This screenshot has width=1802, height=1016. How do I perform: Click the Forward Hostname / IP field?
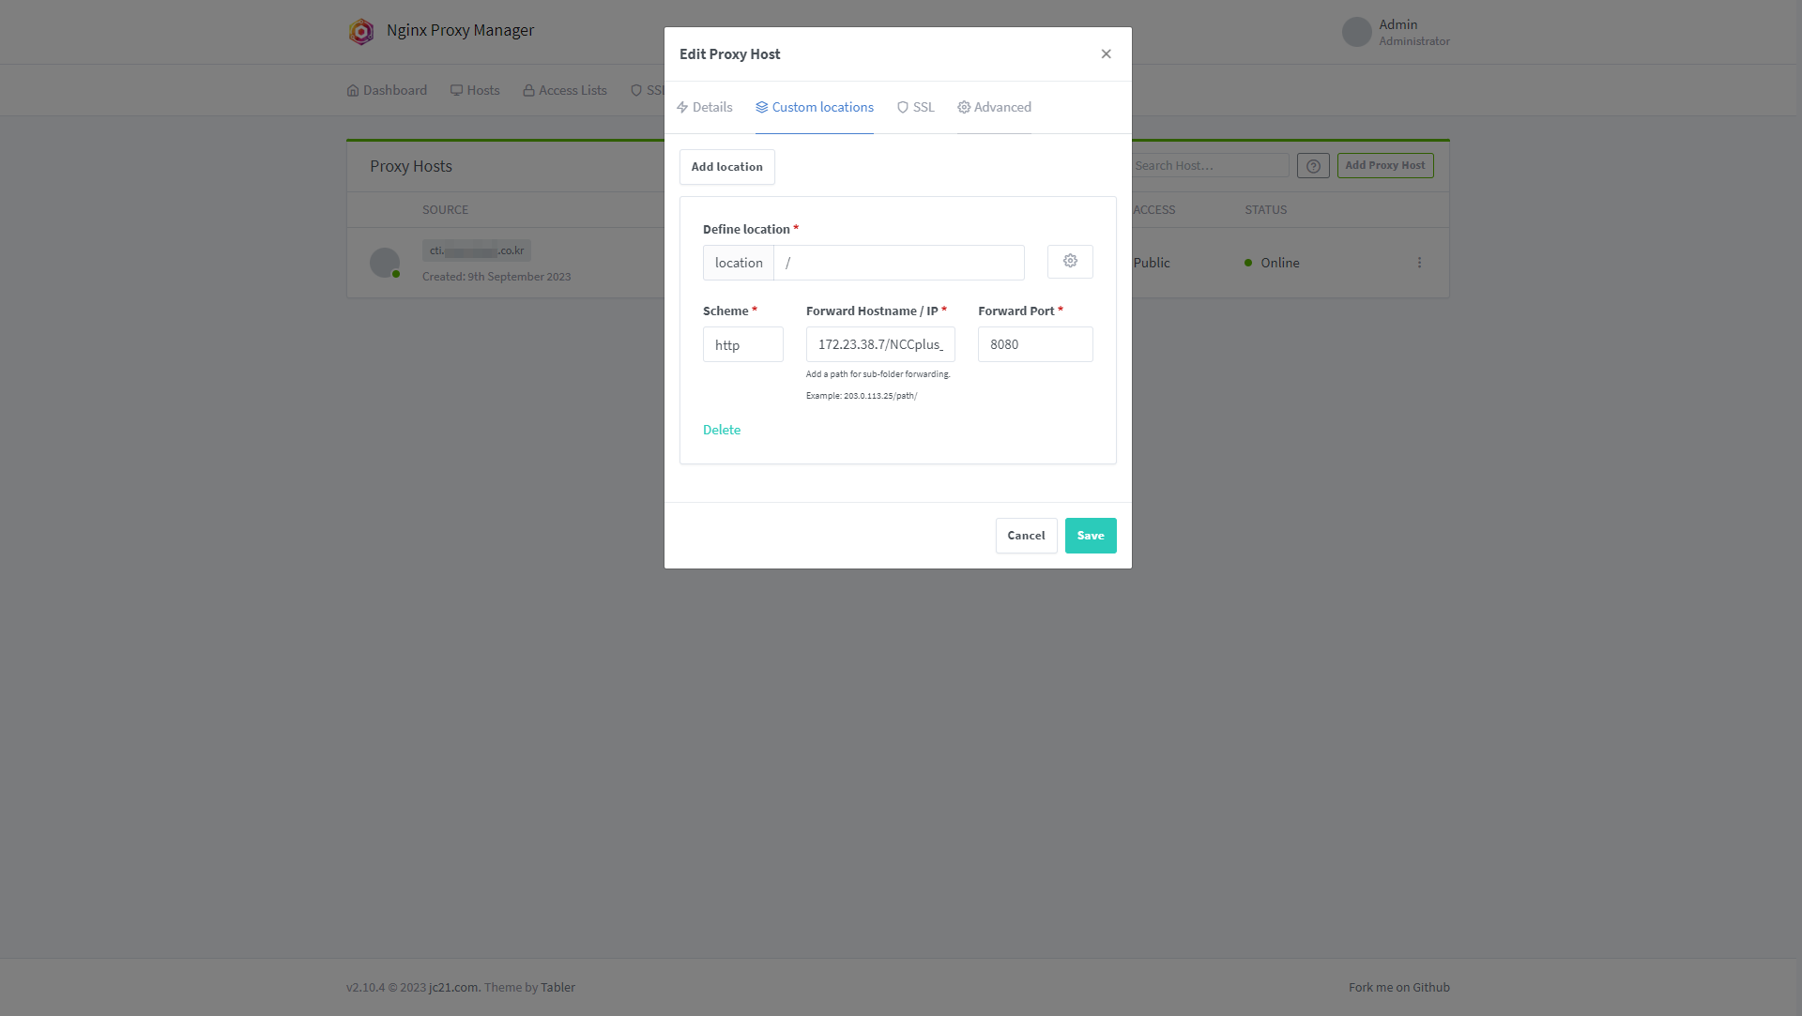click(x=879, y=345)
